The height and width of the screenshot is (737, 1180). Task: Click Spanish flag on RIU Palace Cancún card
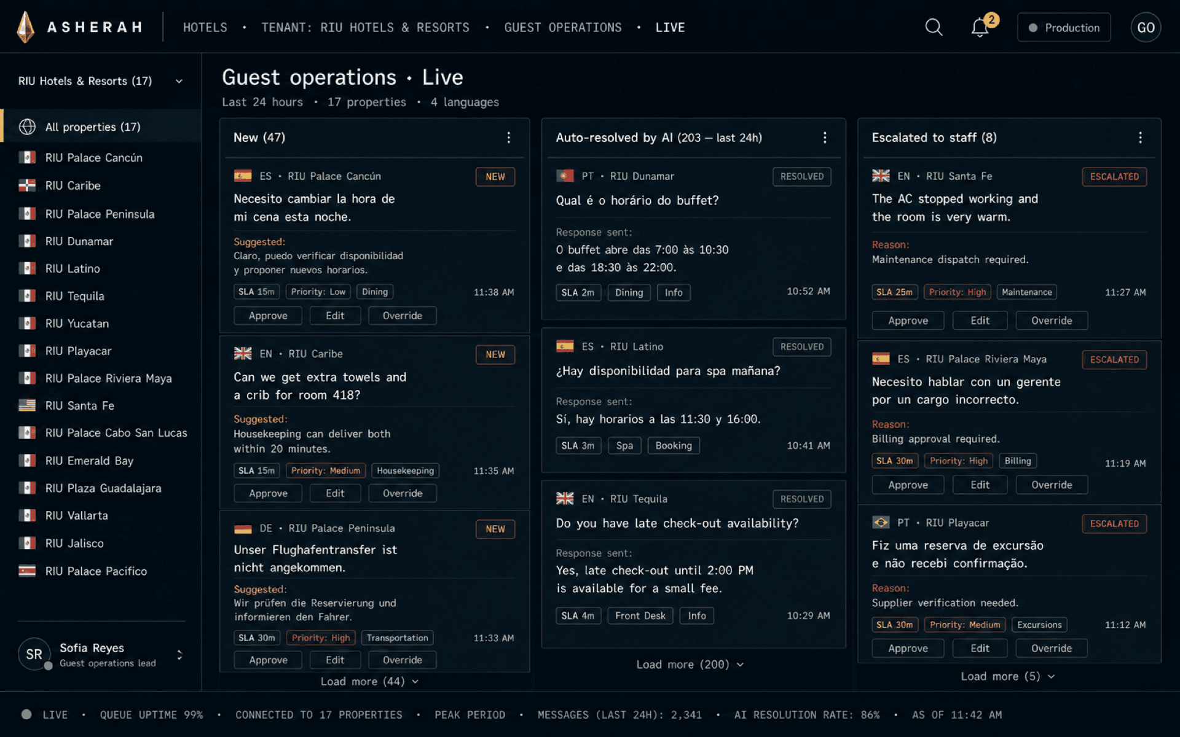pyautogui.click(x=243, y=176)
